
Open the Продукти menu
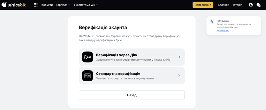click(46, 5)
